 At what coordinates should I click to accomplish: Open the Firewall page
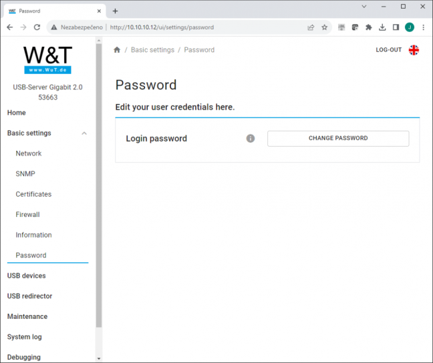(x=27, y=215)
